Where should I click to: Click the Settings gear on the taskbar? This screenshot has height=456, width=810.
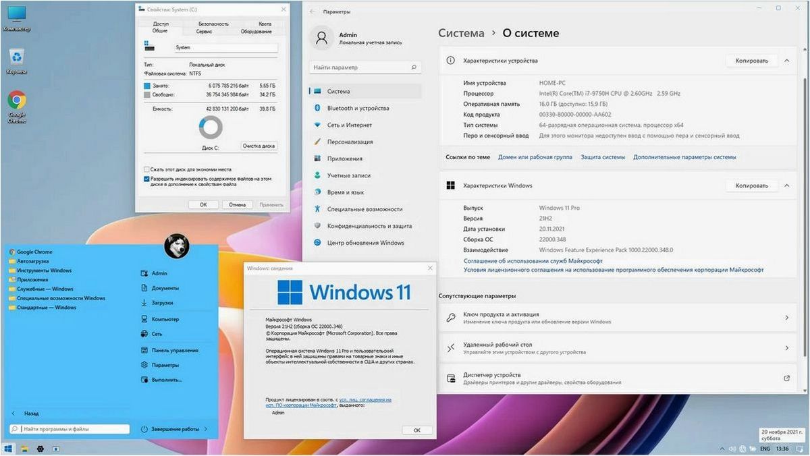40,448
